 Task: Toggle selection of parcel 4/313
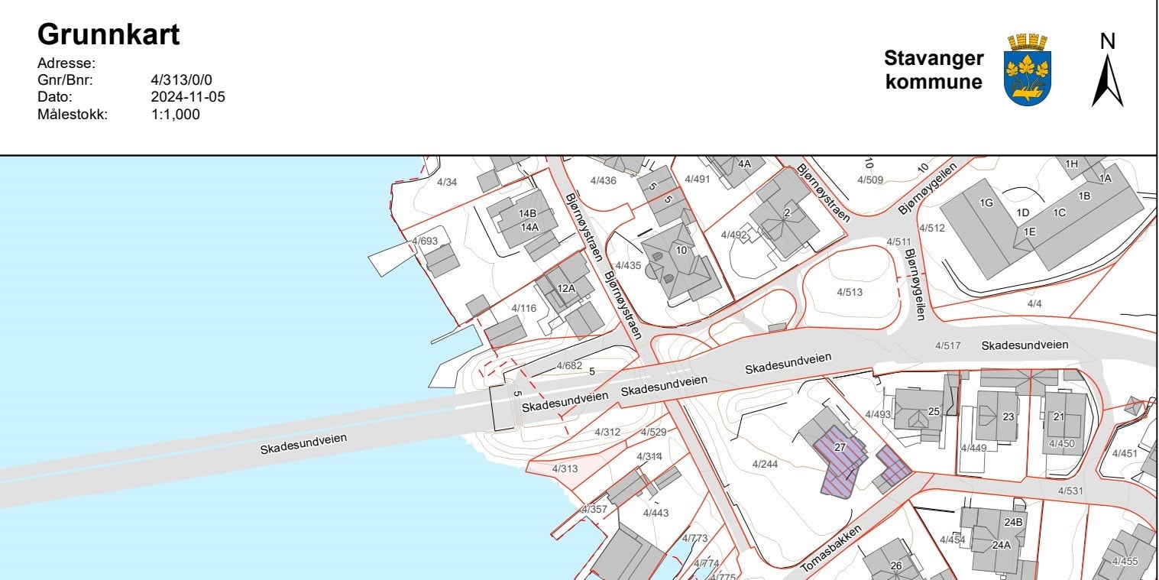point(565,470)
